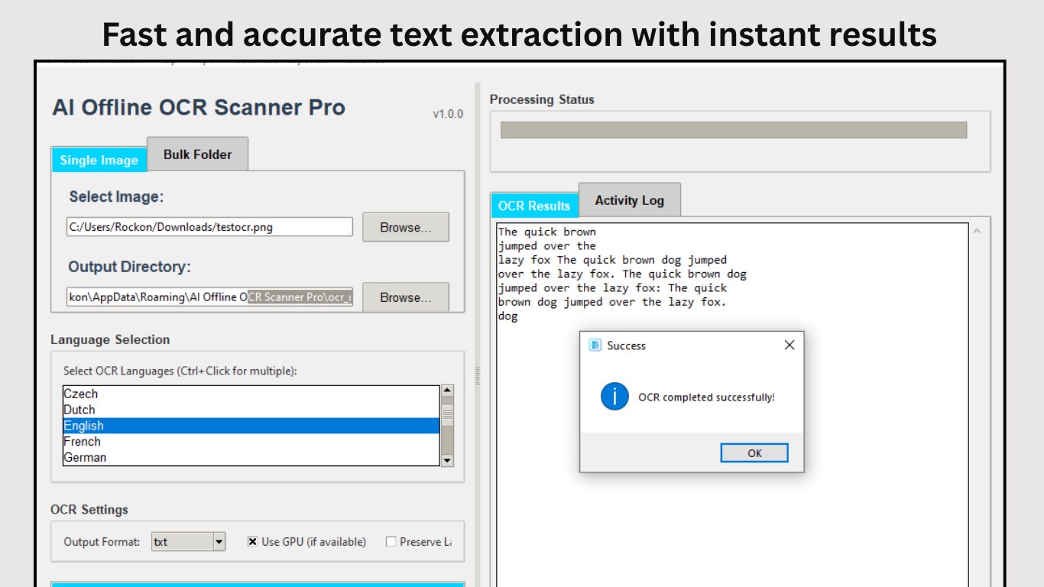Screen dimensions: 1044x587
Task: Open the OCR Results tab
Action: (x=534, y=206)
